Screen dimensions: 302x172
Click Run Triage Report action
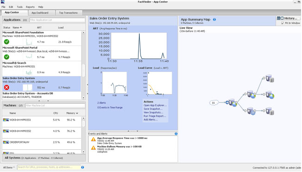pyautogui.click(x=155, y=116)
